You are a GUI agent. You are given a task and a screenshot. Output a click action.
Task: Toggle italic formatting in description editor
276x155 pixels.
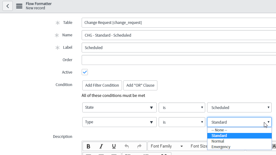click(101, 146)
